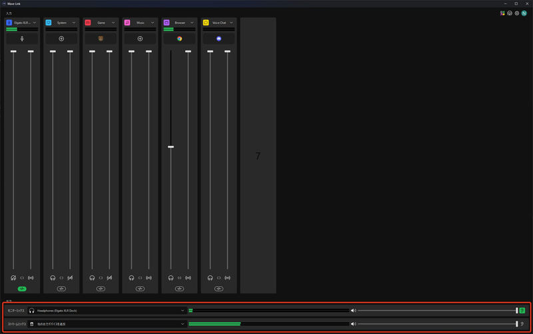Toggle the ear listen button on Stream Mix
Viewport: 533px width, 334px height.
pyautogui.click(x=522, y=324)
